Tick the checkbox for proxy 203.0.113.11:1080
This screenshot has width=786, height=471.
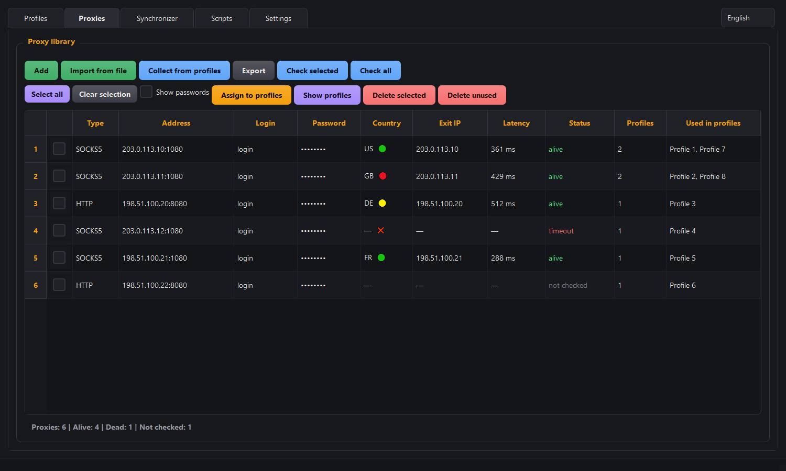59,176
